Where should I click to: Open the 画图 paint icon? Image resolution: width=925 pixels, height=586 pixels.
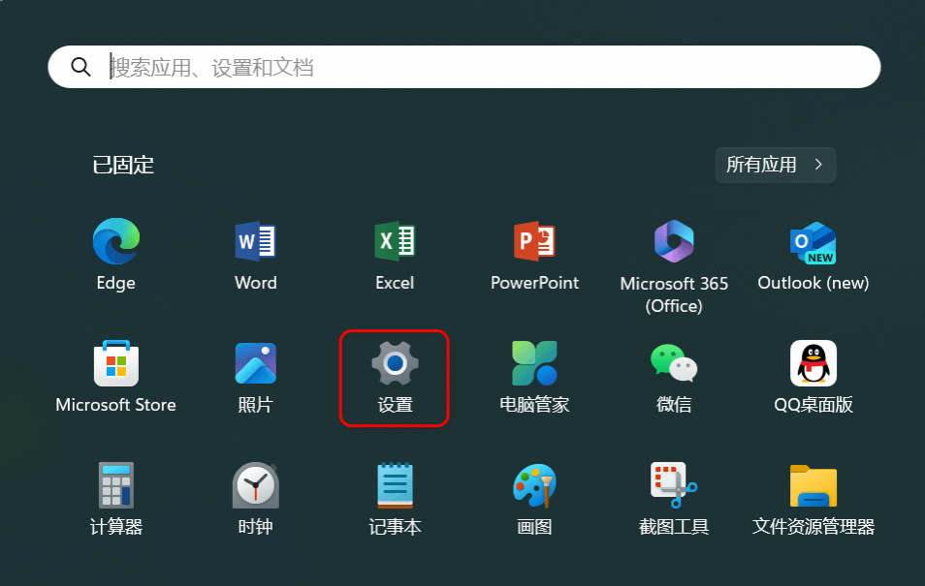click(534, 485)
